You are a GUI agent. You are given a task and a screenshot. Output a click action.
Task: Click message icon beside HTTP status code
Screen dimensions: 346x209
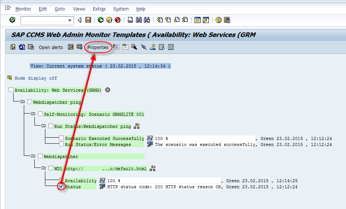pos(102,186)
